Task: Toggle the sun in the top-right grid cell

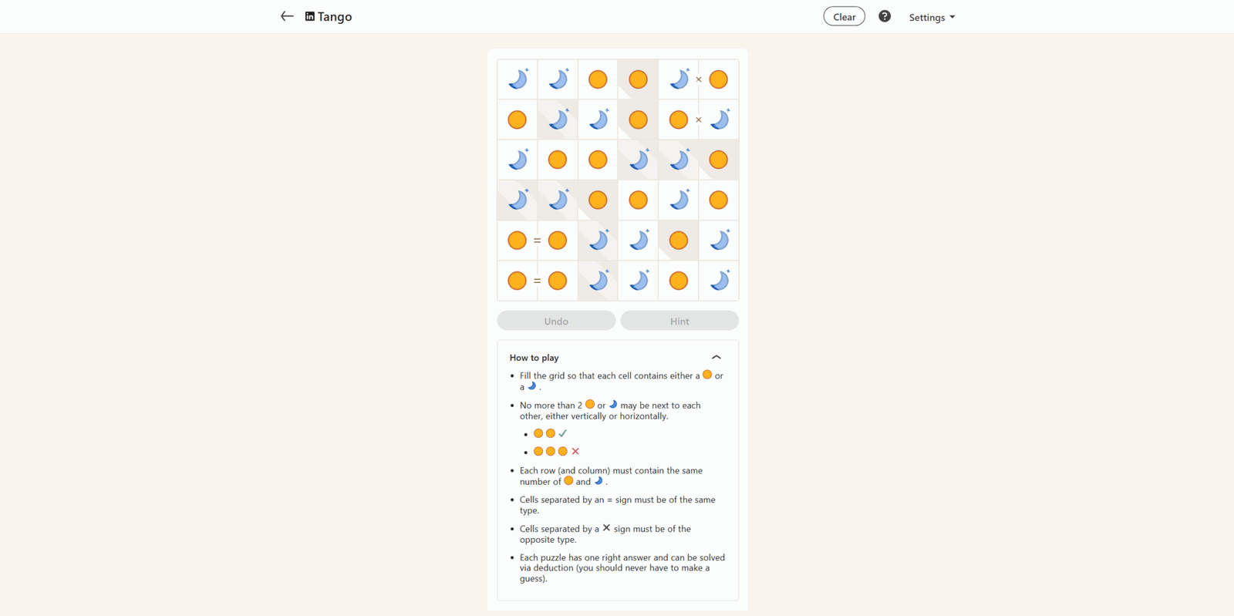Action: point(718,79)
